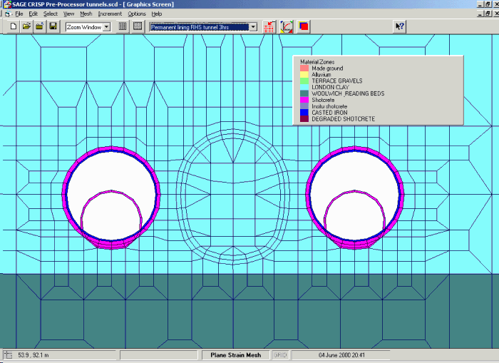Open the Help menu
This screenshot has height=363, width=499.
pyautogui.click(x=157, y=14)
